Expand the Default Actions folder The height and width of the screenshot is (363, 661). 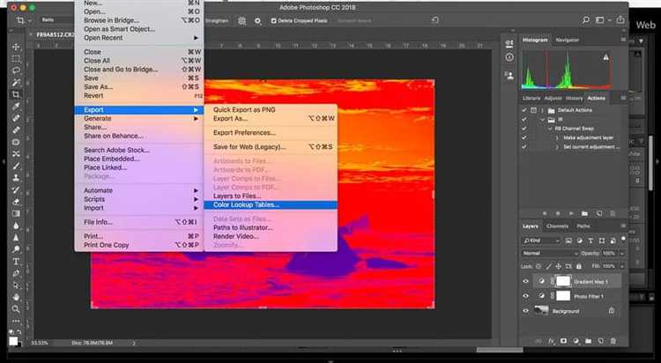543,108
